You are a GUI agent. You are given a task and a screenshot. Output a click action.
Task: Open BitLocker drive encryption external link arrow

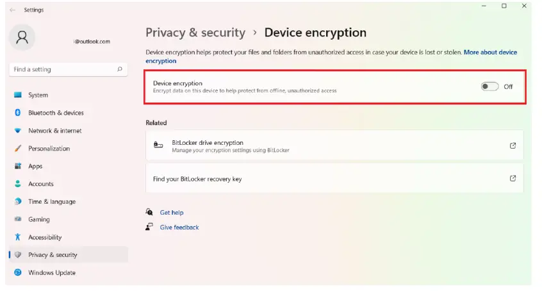(x=513, y=145)
